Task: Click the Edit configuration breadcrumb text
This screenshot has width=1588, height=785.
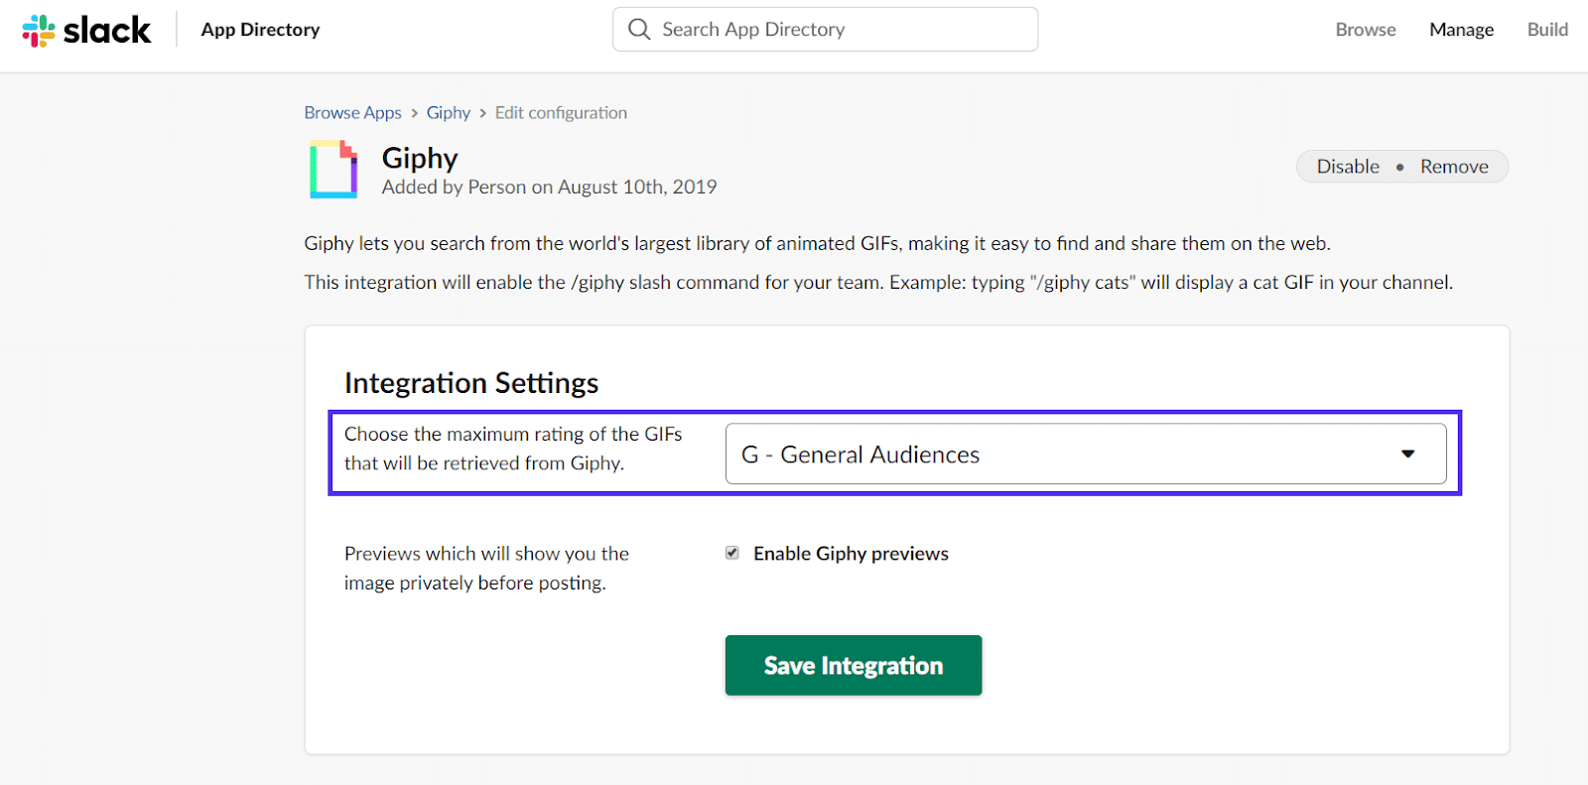Action: tap(561, 113)
